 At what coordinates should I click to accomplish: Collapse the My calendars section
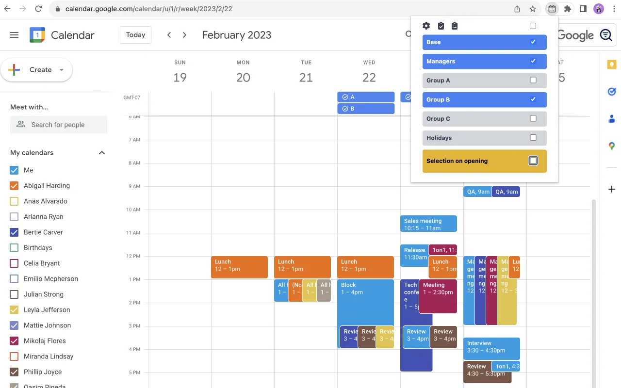(x=101, y=152)
